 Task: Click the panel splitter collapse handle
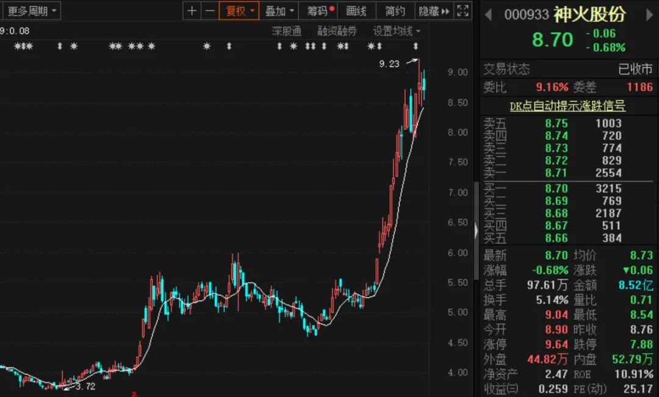[476, 230]
